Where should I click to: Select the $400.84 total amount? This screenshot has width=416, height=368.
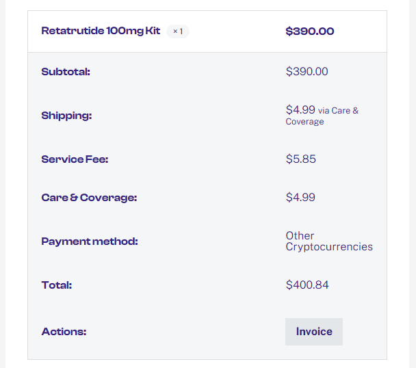[307, 285]
